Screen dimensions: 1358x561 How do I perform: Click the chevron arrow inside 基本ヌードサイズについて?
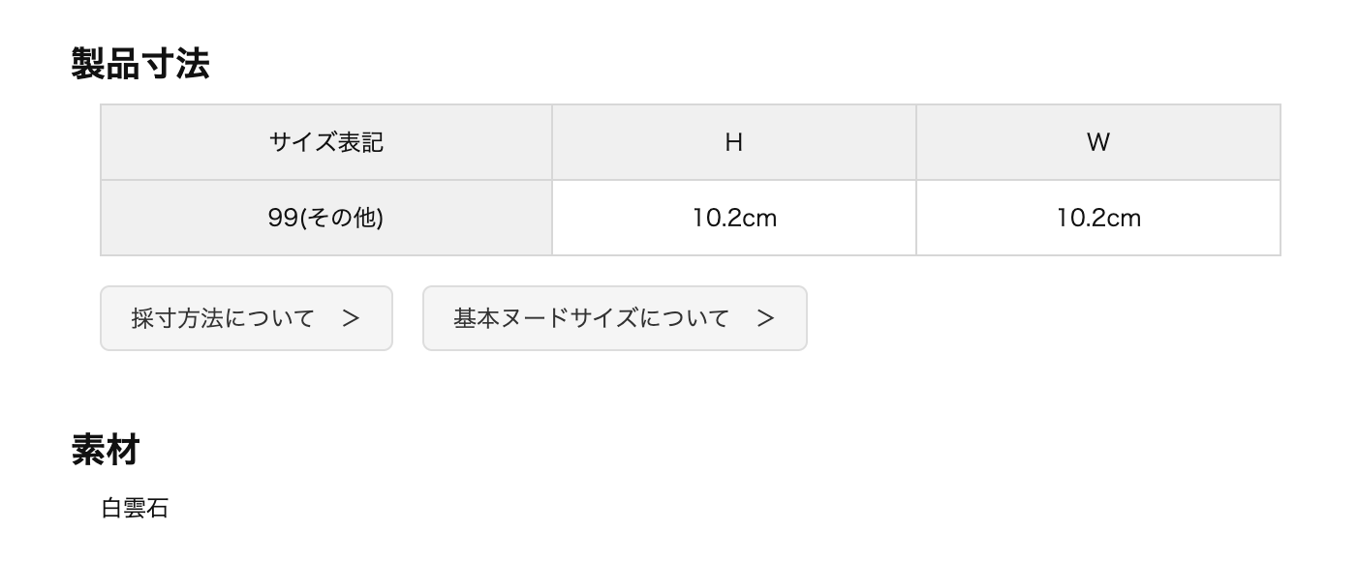tap(766, 318)
